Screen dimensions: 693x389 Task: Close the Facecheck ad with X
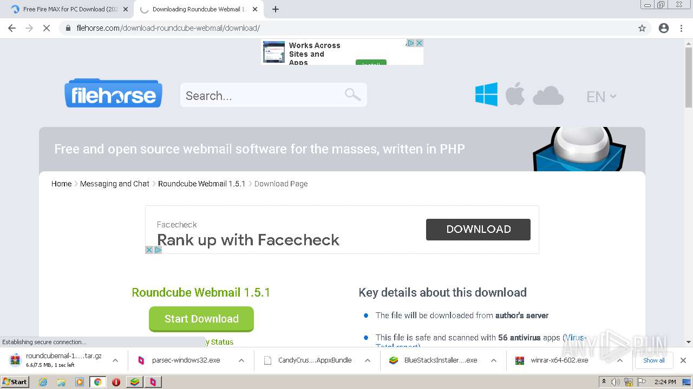[149, 250]
